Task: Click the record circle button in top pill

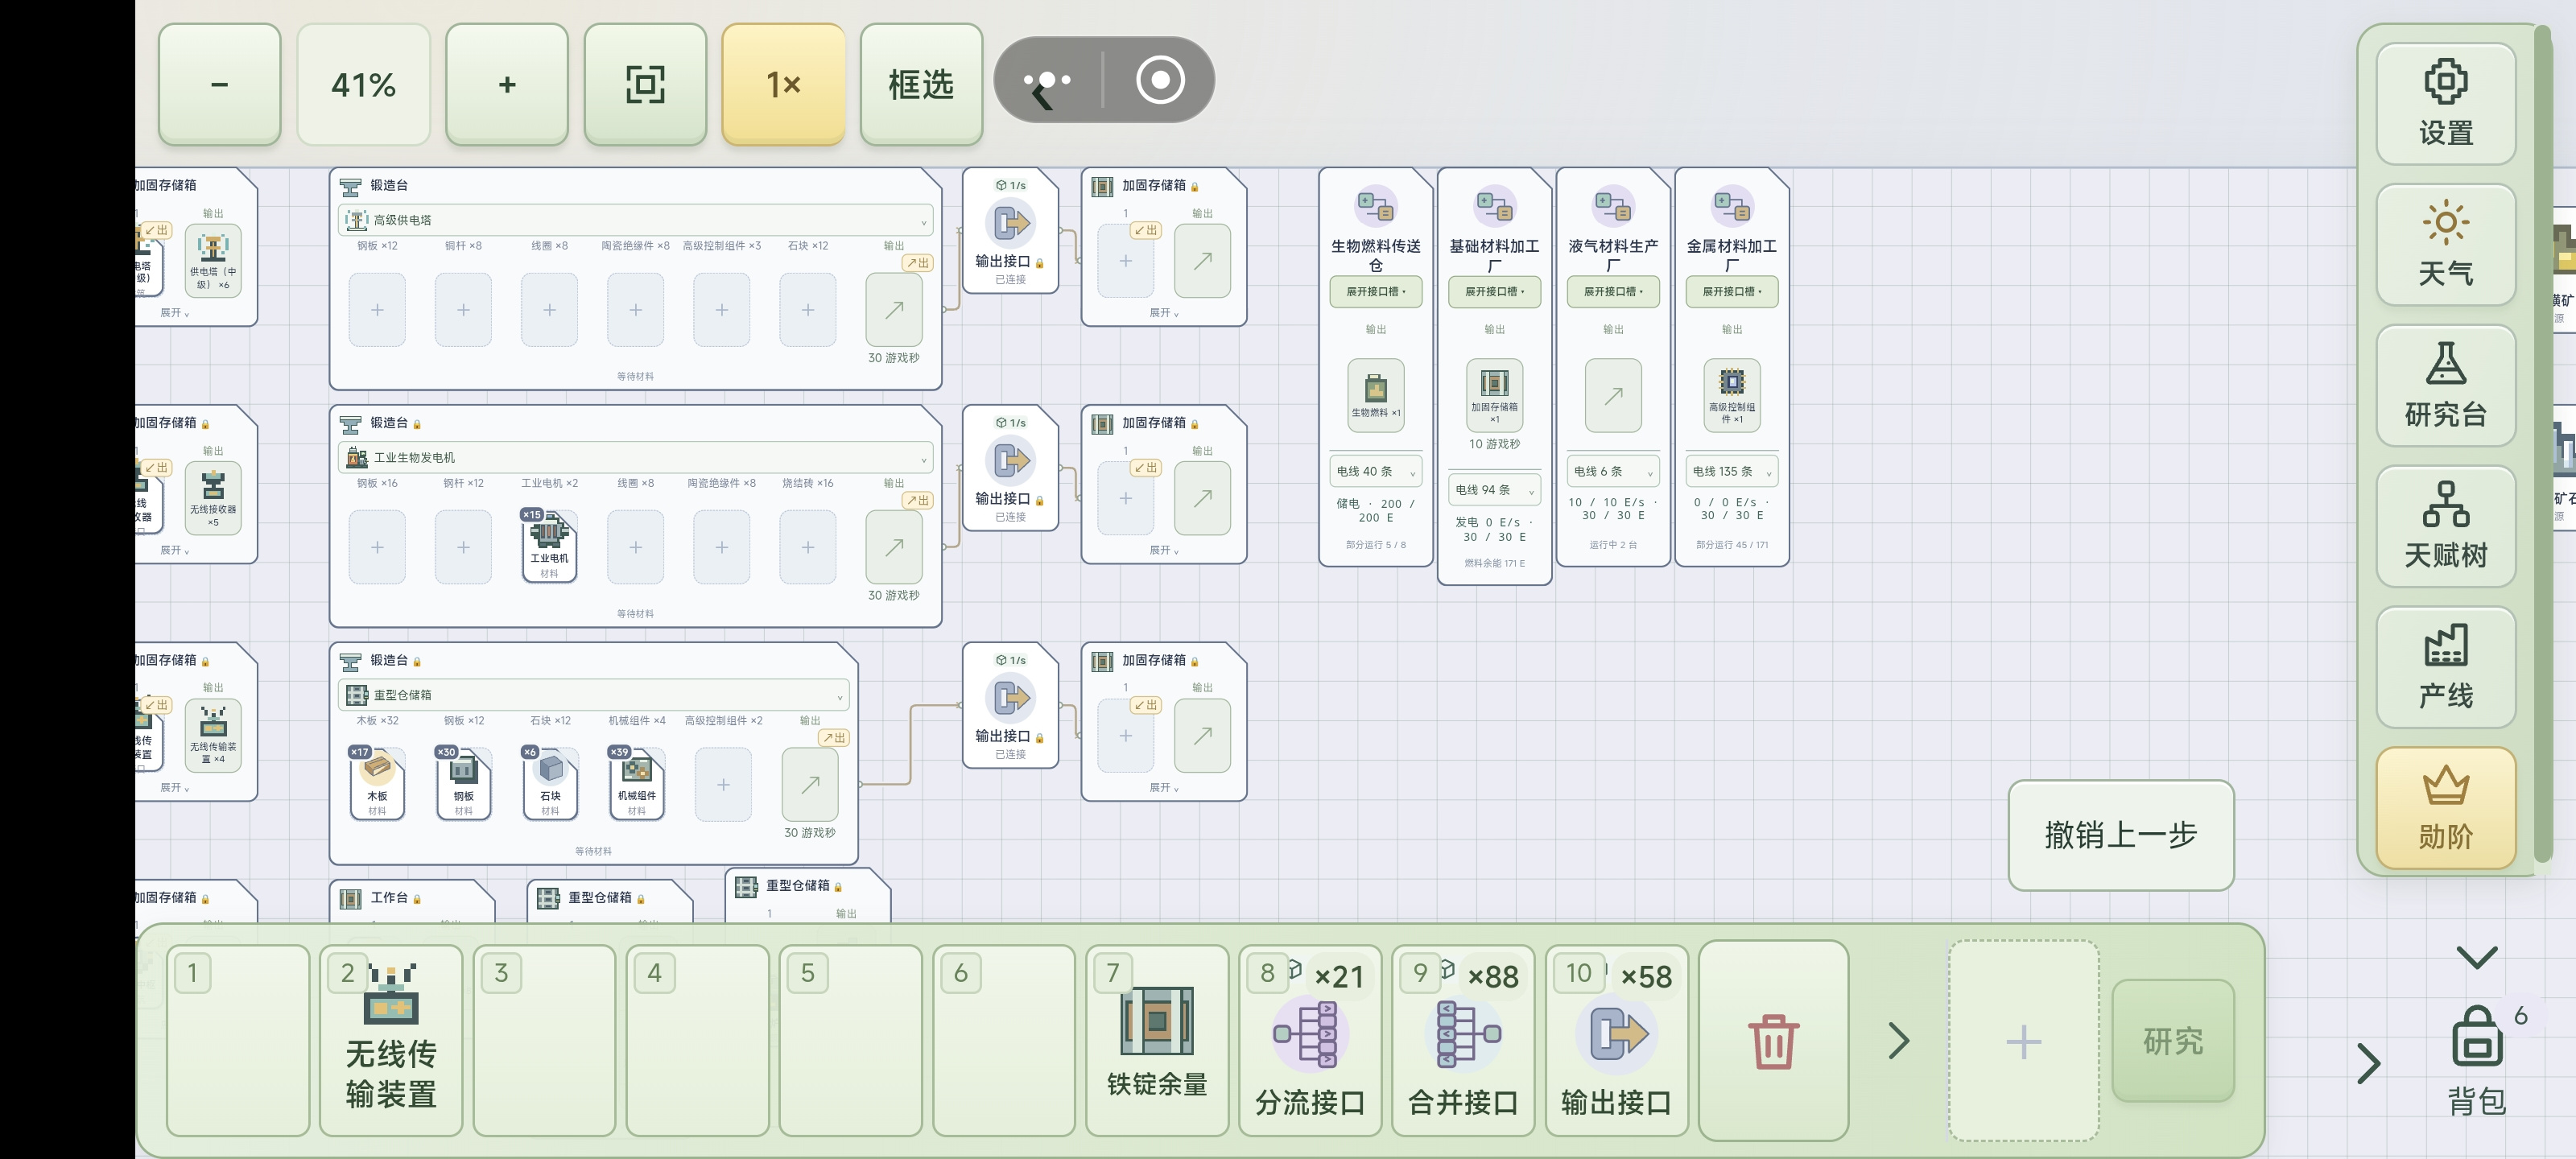Action: point(1160,80)
